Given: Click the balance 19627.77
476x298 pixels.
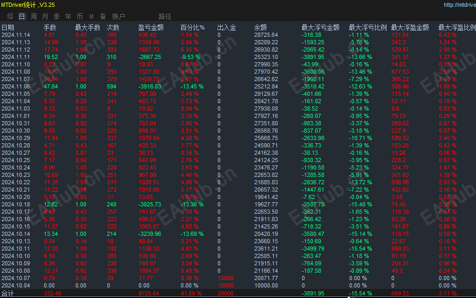Looking at the screenshot, I should 266,204.
